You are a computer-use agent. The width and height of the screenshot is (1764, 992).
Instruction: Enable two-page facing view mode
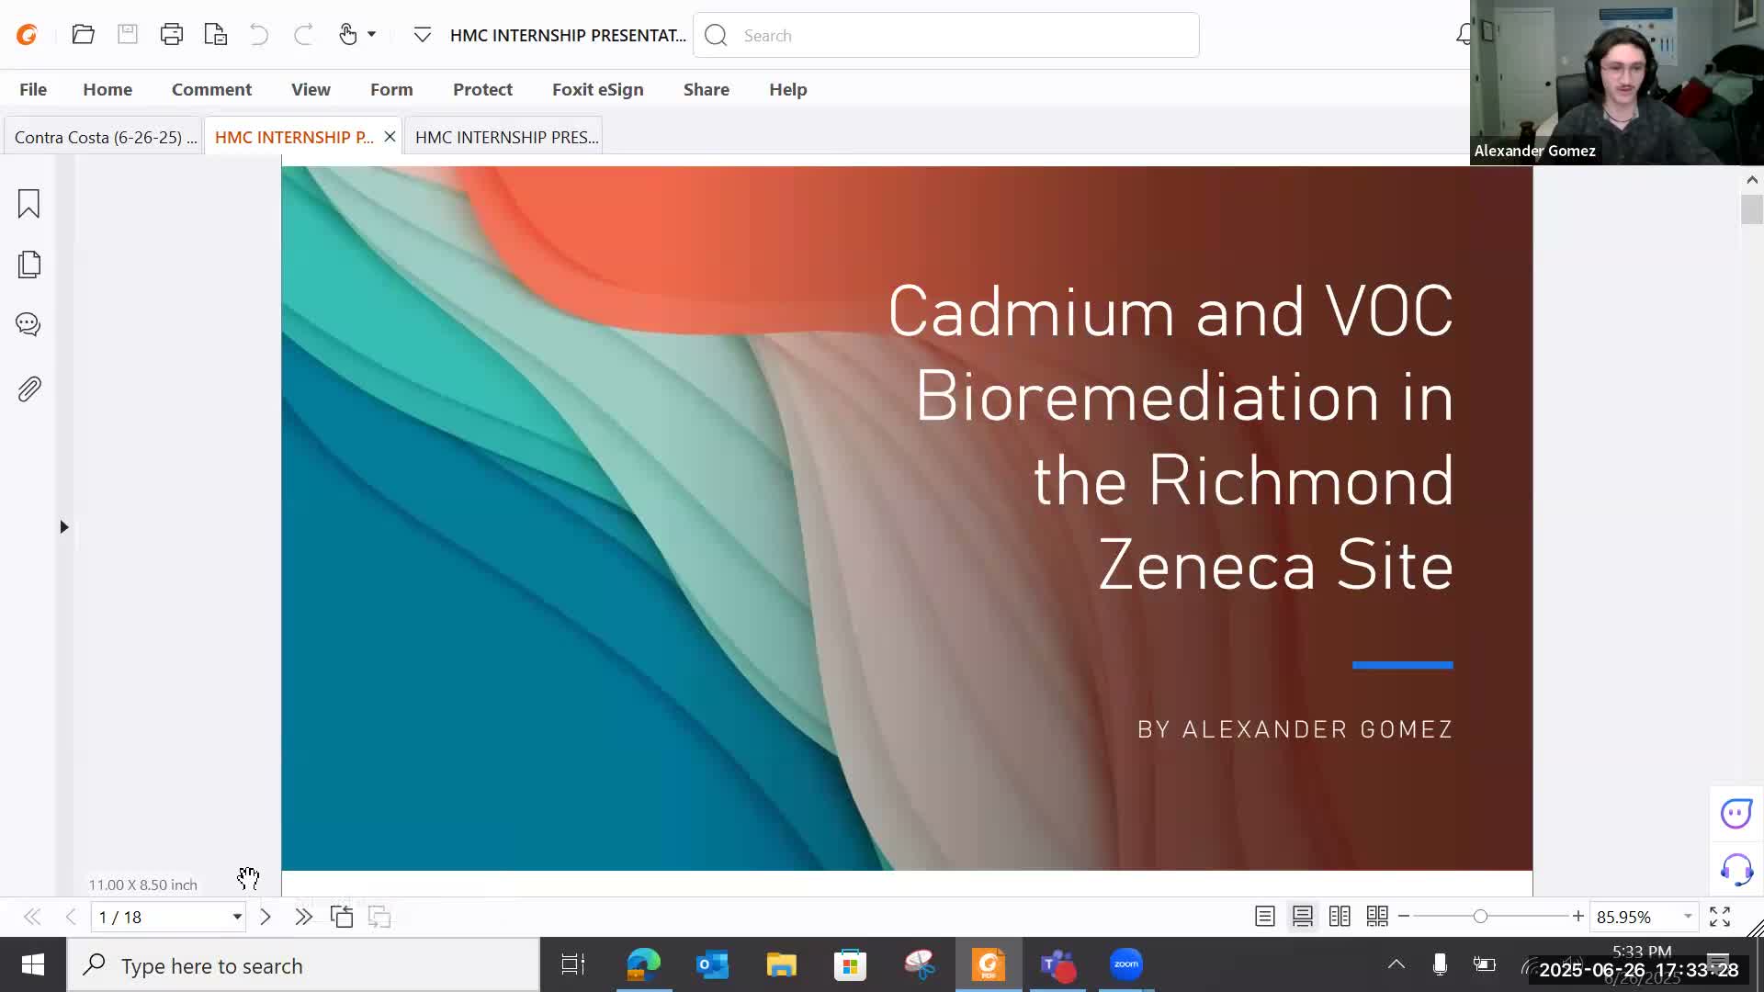click(1340, 917)
